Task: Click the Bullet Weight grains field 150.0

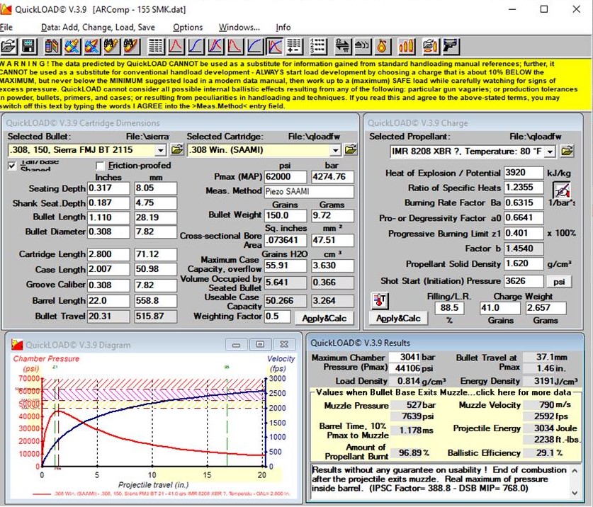Action: pos(285,215)
